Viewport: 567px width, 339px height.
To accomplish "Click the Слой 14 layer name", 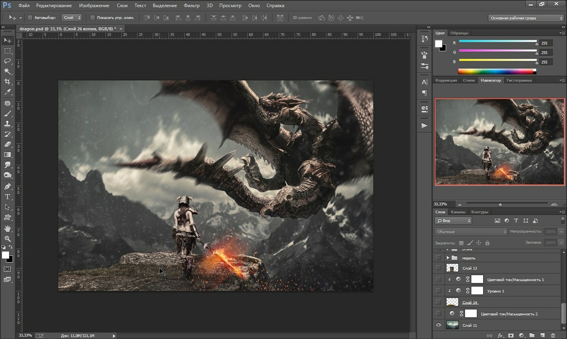I will [x=470, y=303].
